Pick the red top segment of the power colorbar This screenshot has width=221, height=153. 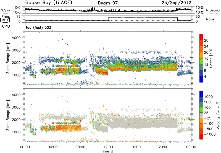coord(201,37)
